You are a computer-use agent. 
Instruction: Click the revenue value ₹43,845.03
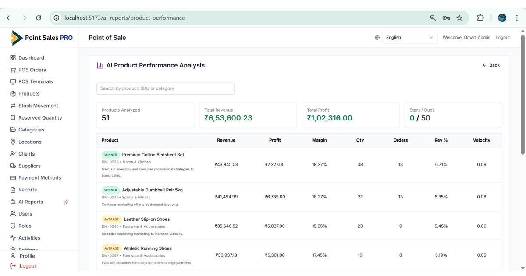[226, 165]
